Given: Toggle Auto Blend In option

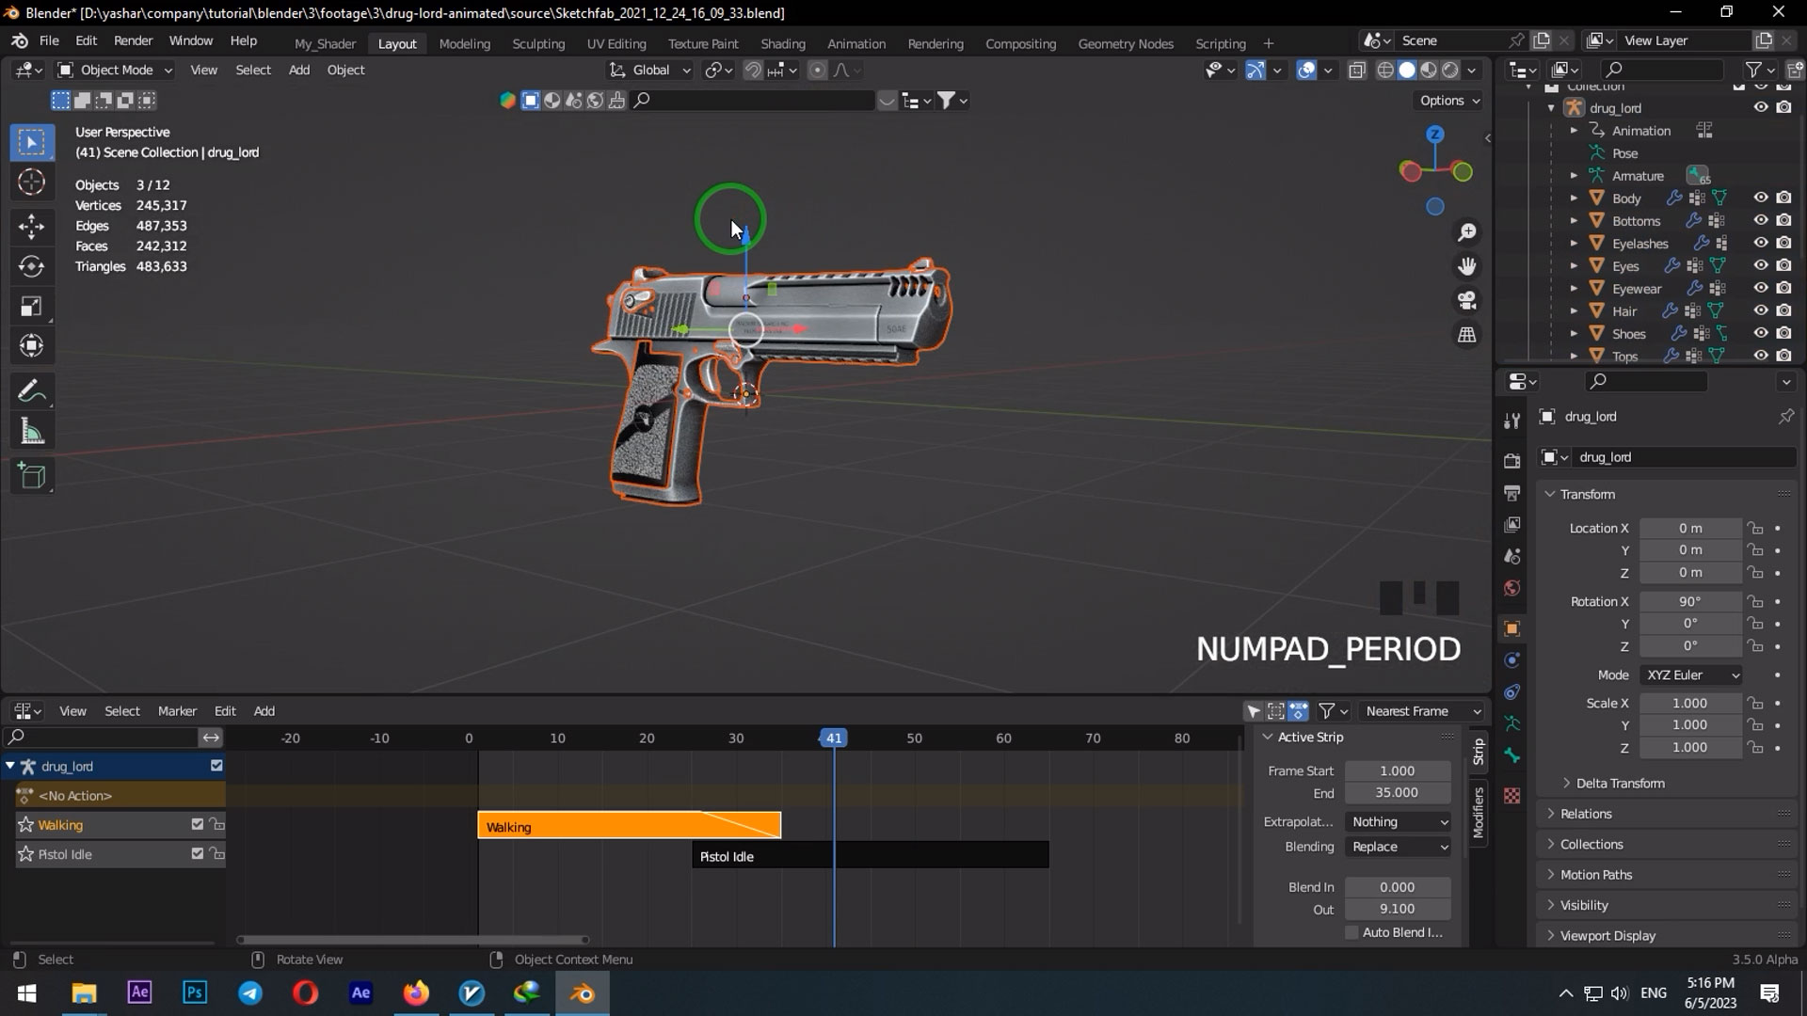Looking at the screenshot, I should tap(1352, 932).
